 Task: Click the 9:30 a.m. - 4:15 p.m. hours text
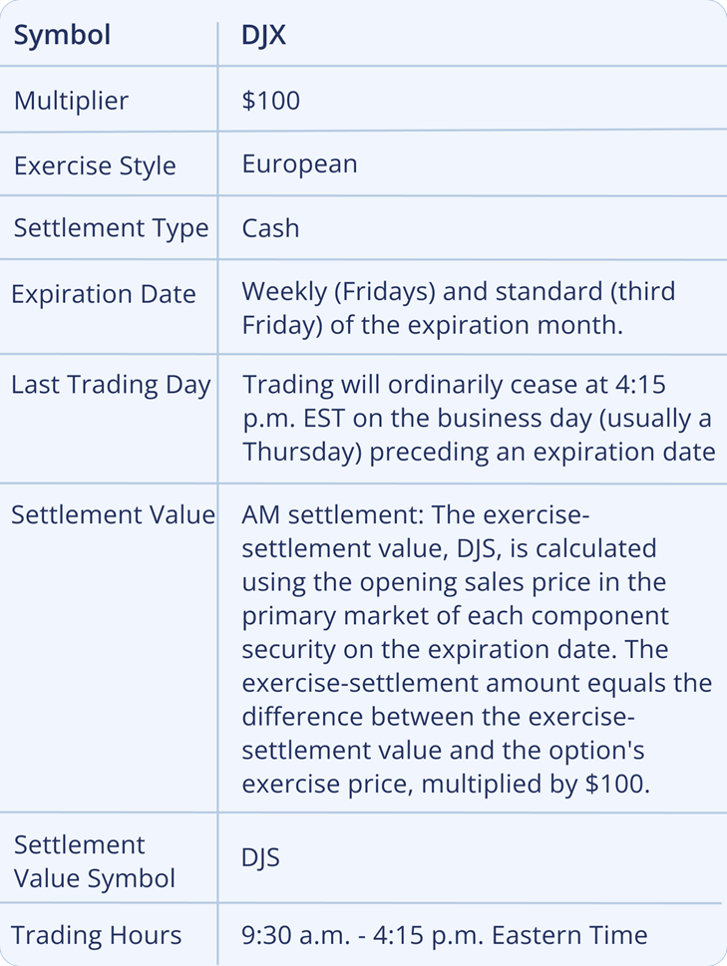click(x=445, y=935)
